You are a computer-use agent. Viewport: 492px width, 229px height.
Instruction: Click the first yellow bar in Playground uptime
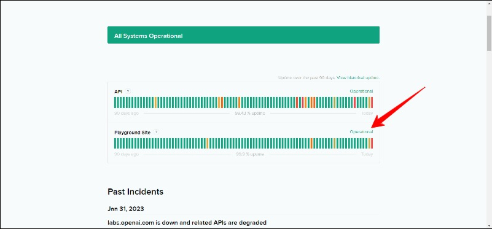click(208, 144)
